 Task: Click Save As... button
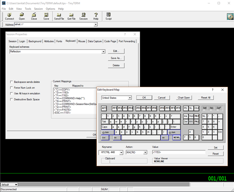point(116,58)
